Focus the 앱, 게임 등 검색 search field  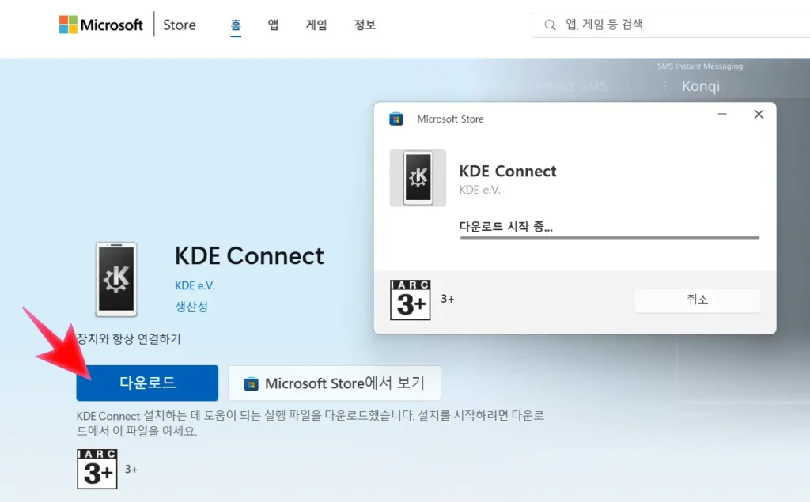(x=671, y=25)
